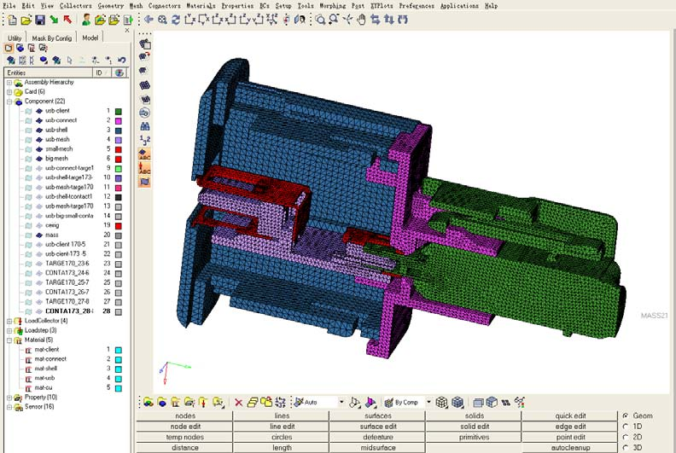This screenshot has height=453, width=676.
Task: Click the shaded elements cube icon
Action: pos(457,403)
